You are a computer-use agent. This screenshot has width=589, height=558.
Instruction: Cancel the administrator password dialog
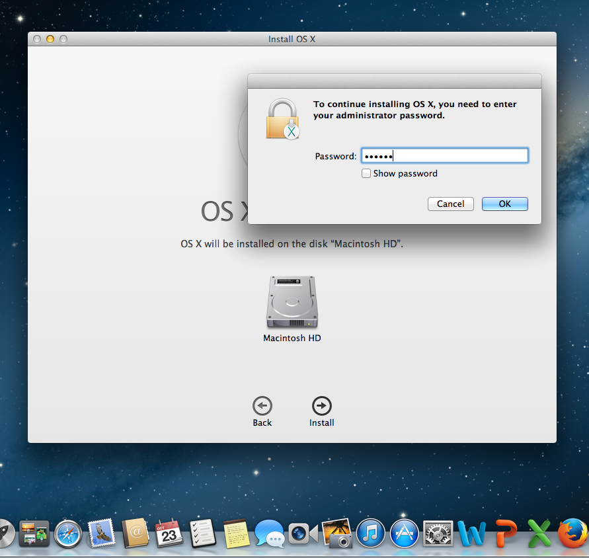(x=450, y=204)
